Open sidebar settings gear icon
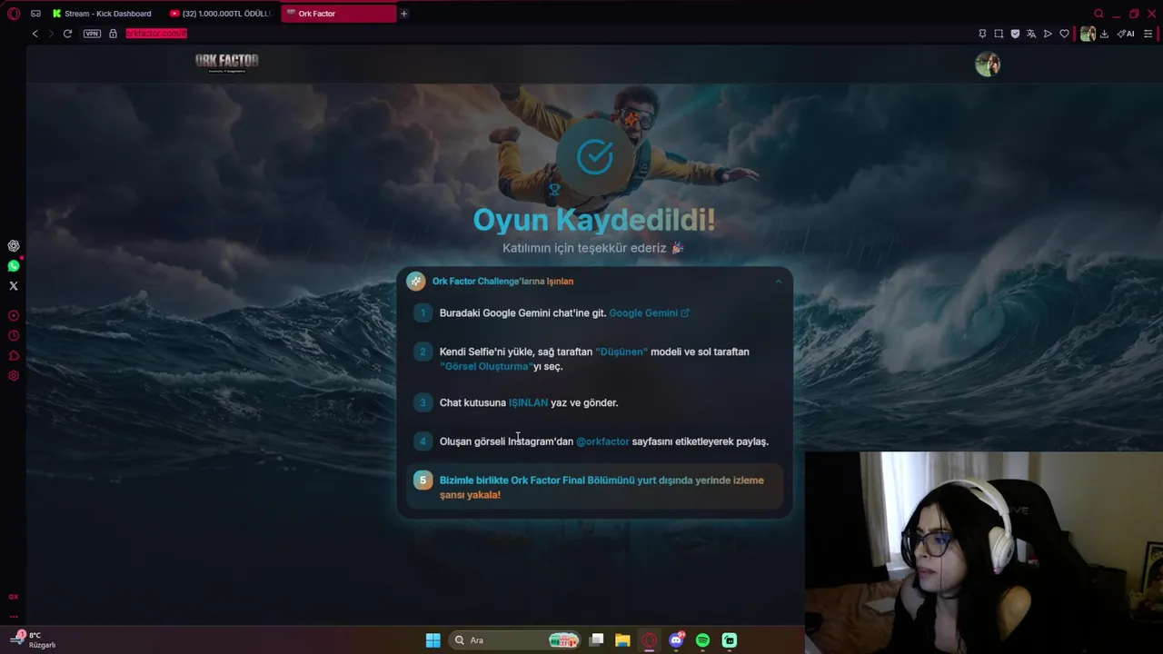1163x654 pixels. pos(14,376)
